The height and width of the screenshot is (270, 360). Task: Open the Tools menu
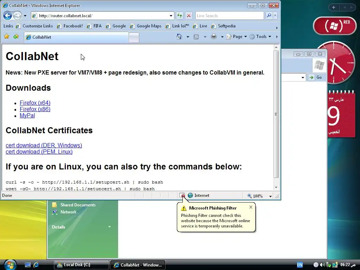pyautogui.click(x=261, y=37)
